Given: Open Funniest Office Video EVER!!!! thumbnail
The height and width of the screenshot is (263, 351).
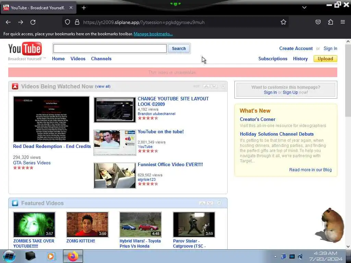Looking at the screenshot, I should [x=114, y=176].
